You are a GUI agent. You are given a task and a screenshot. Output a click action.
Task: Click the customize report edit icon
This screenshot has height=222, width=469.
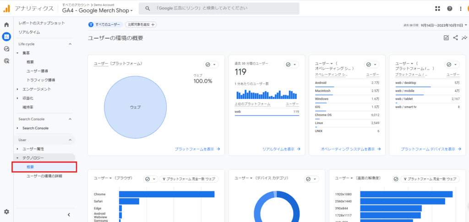(x=446, y=38)
